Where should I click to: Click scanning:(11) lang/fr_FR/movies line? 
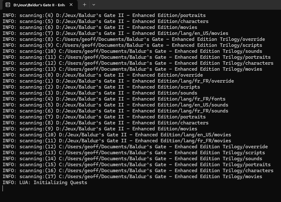tap(117, 141)
